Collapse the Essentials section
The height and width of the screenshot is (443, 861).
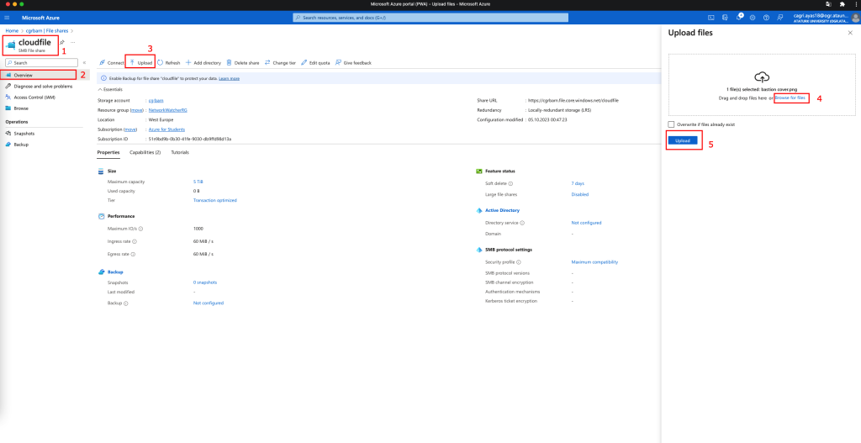pyautogui.click(x=101, y=88)
